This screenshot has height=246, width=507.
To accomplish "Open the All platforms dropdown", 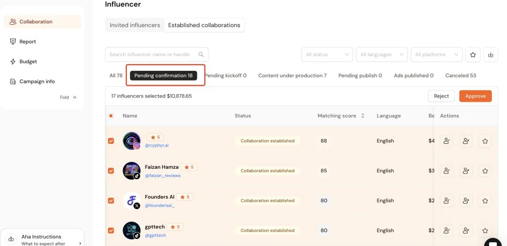I will point(436,55).
